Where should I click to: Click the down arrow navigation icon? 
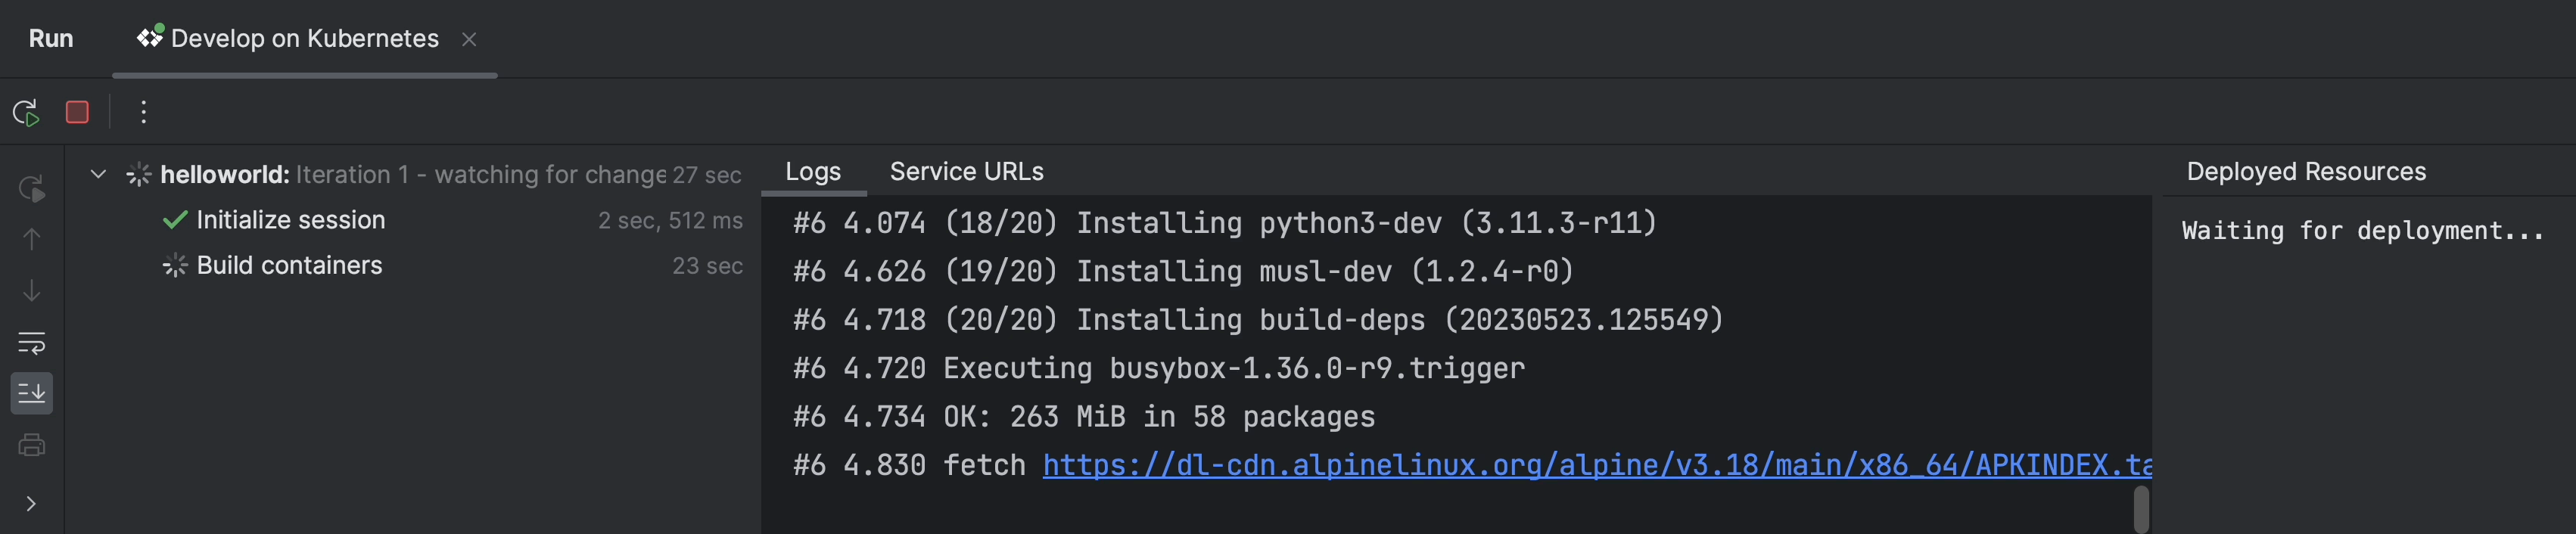click(31, 291)
